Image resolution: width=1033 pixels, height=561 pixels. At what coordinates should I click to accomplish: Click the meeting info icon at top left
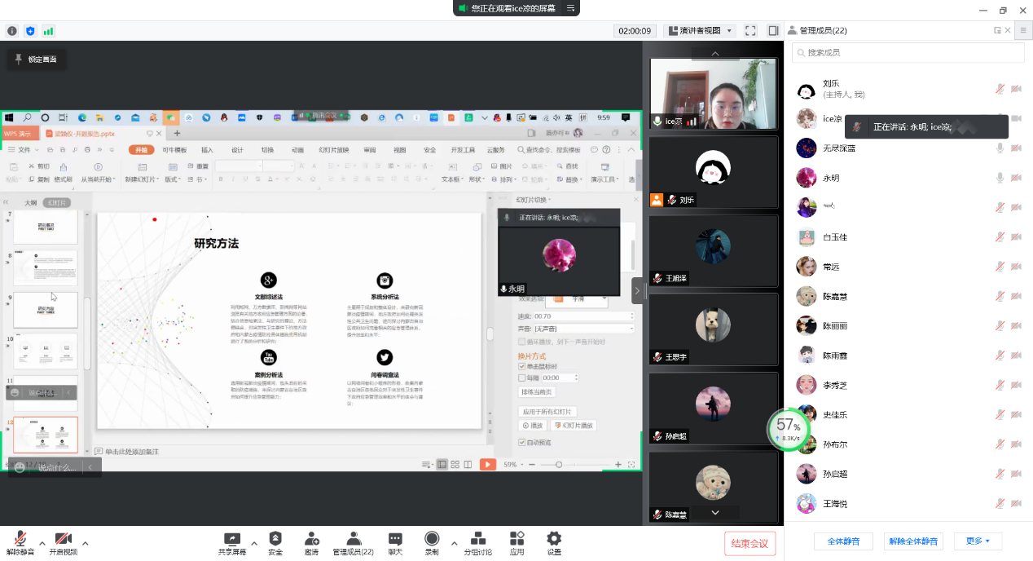click(x=12, y=31)
